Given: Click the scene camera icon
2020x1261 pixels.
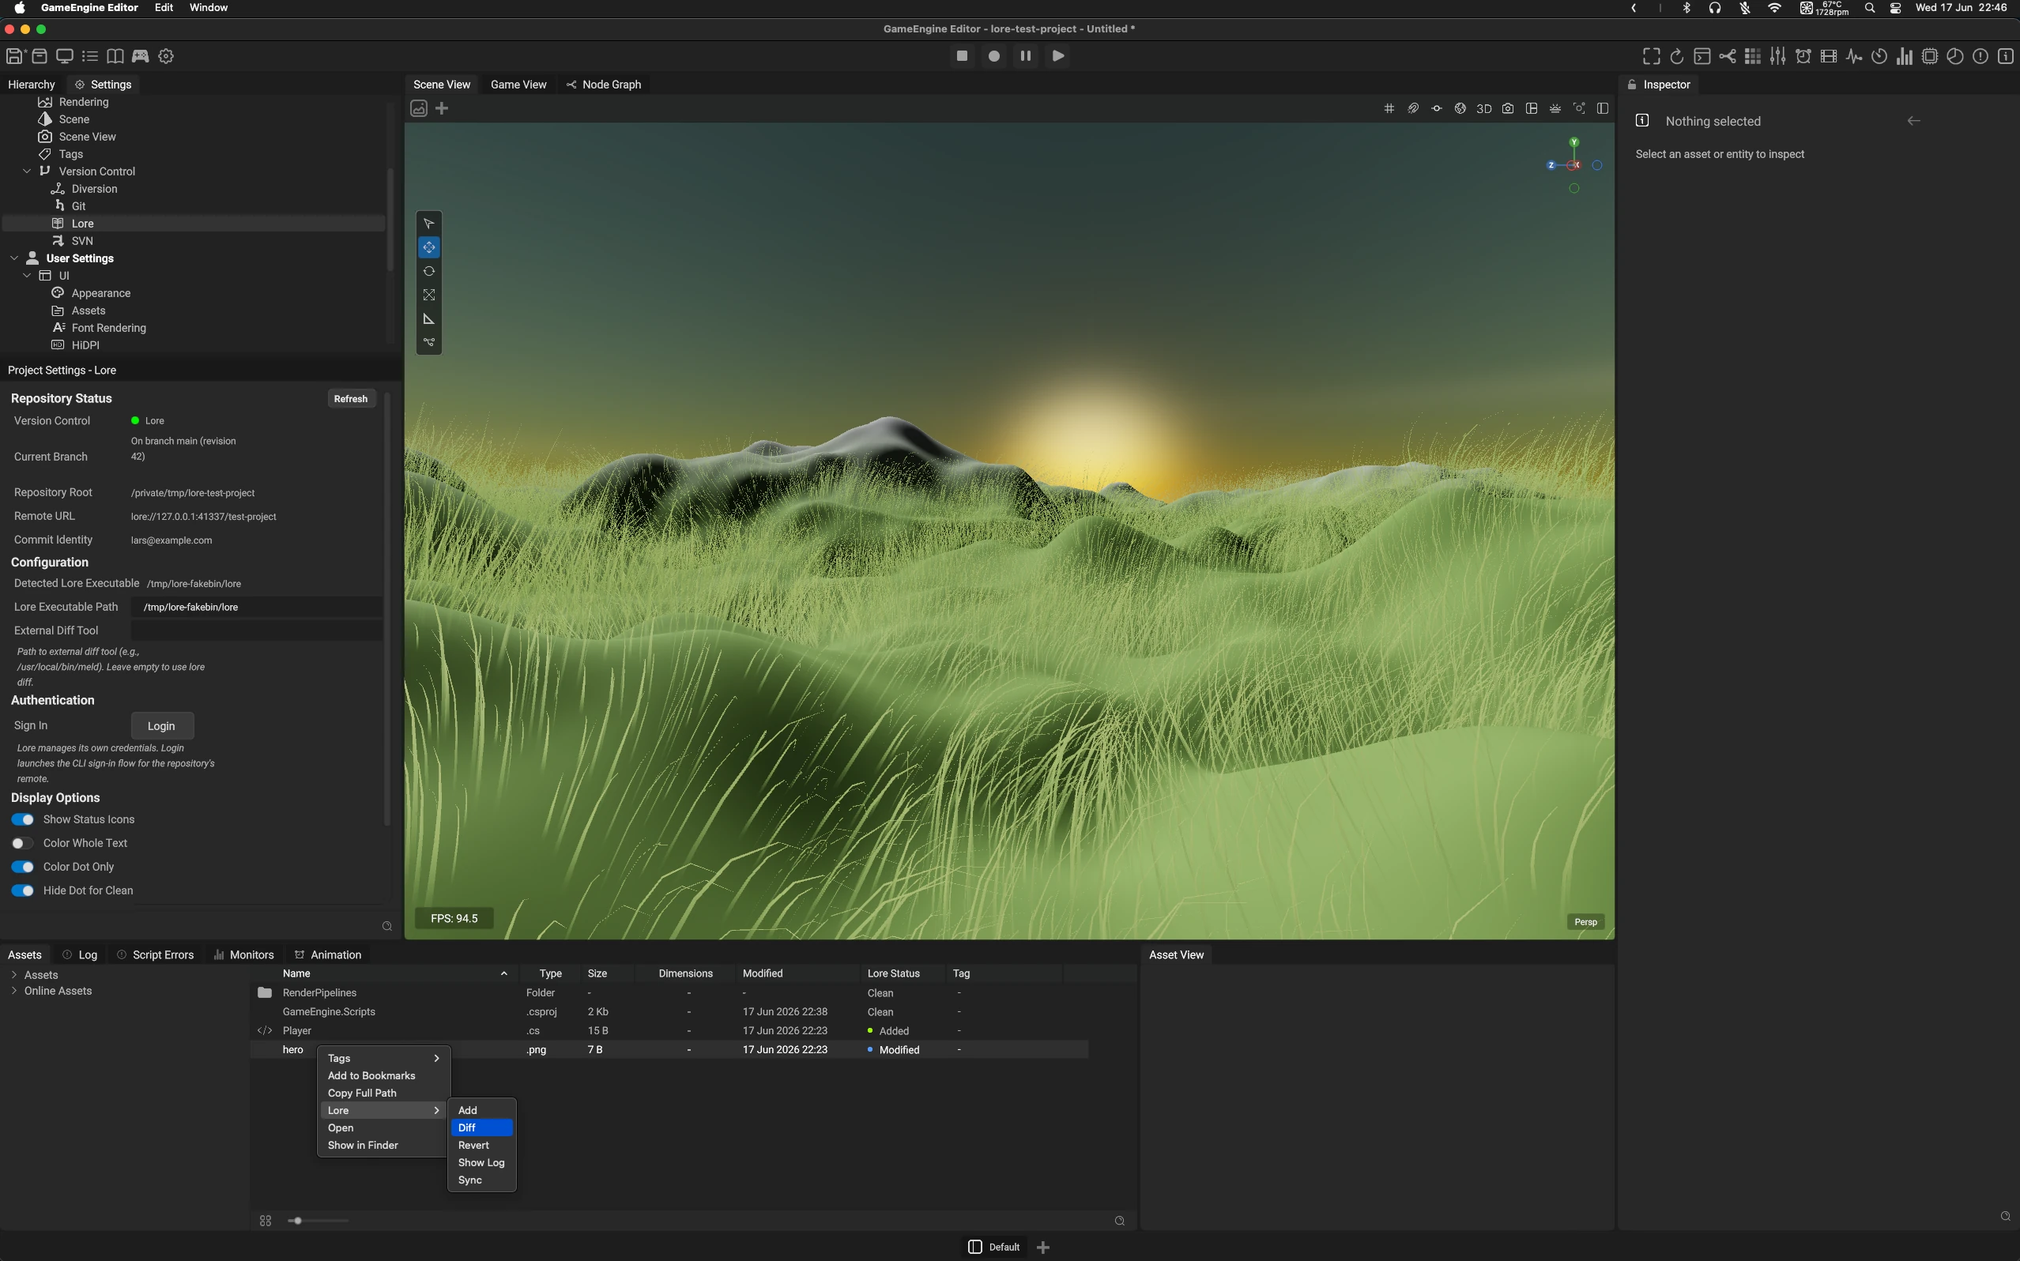Looking at the screenshot, I should click(1508, 108).
